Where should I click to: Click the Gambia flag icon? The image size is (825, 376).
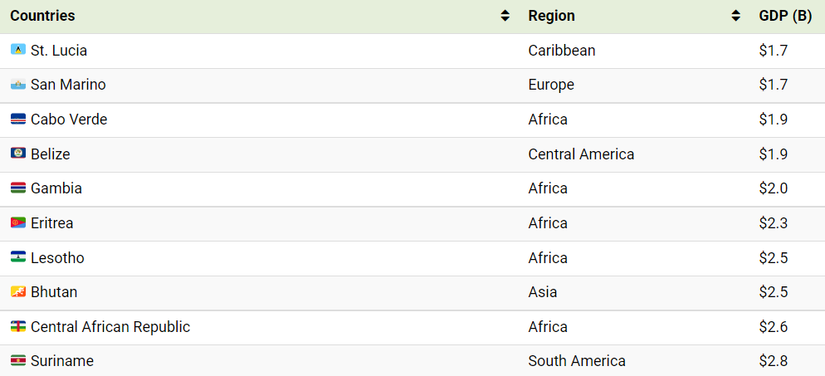[x=18, y=188]
